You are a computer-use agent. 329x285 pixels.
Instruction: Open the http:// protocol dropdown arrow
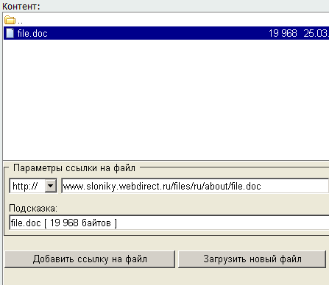coord(51,186)
